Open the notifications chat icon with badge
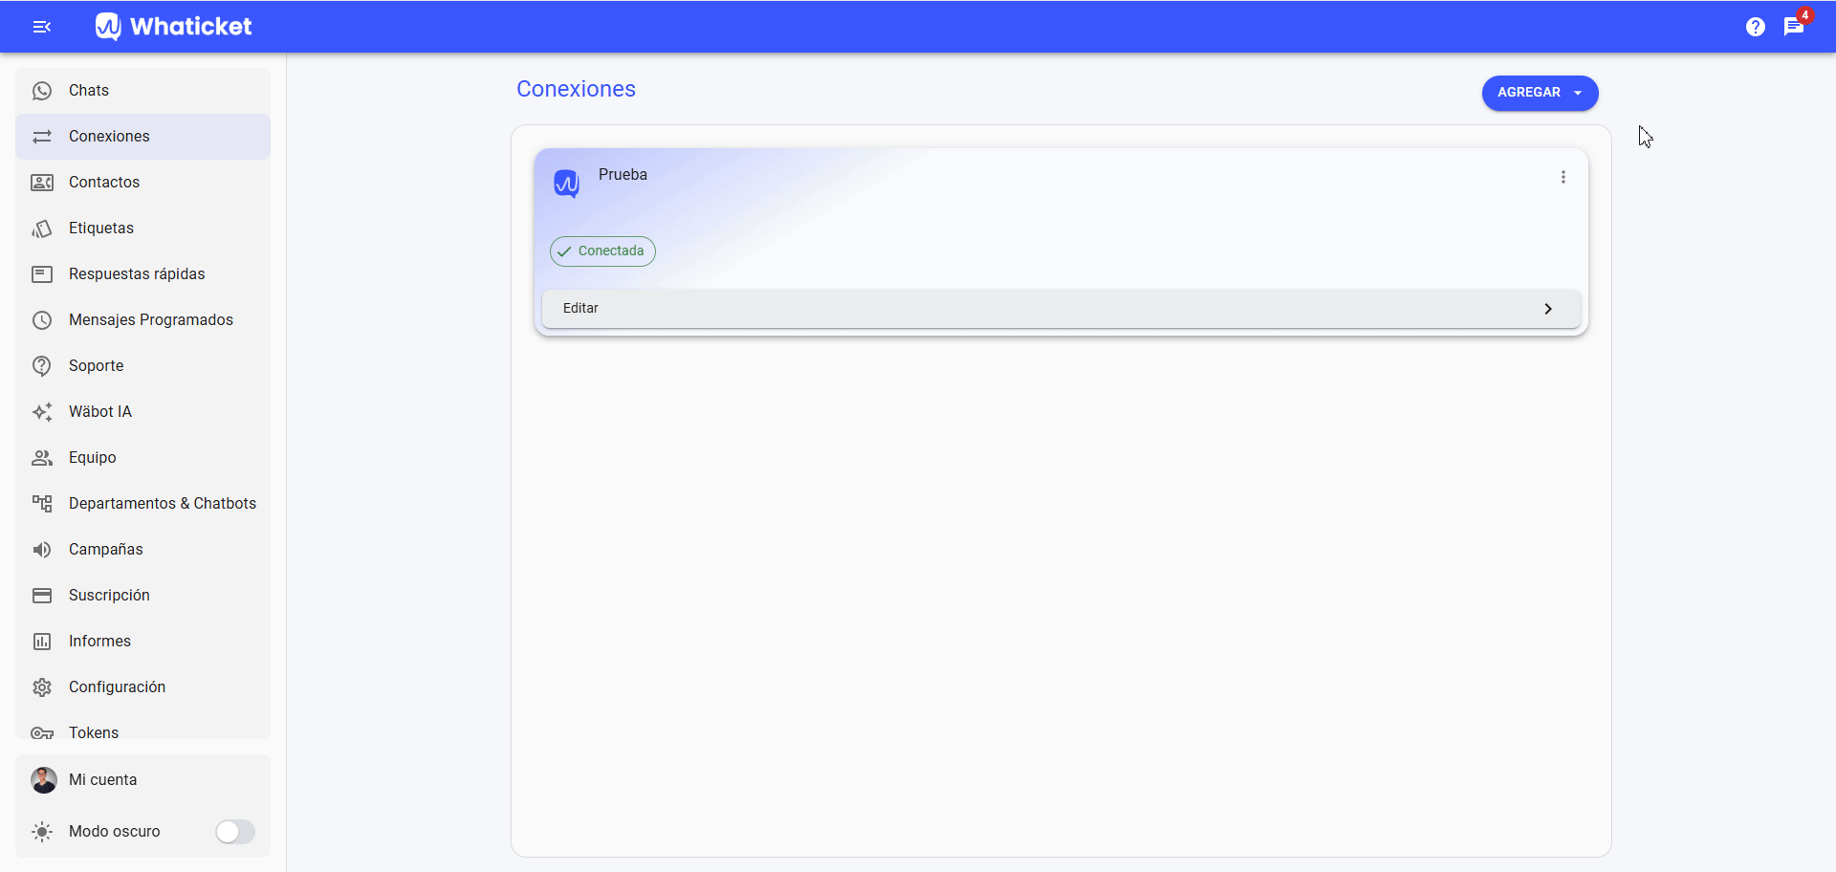This screenshot has width=1836, height=872. pos(1794,27)
